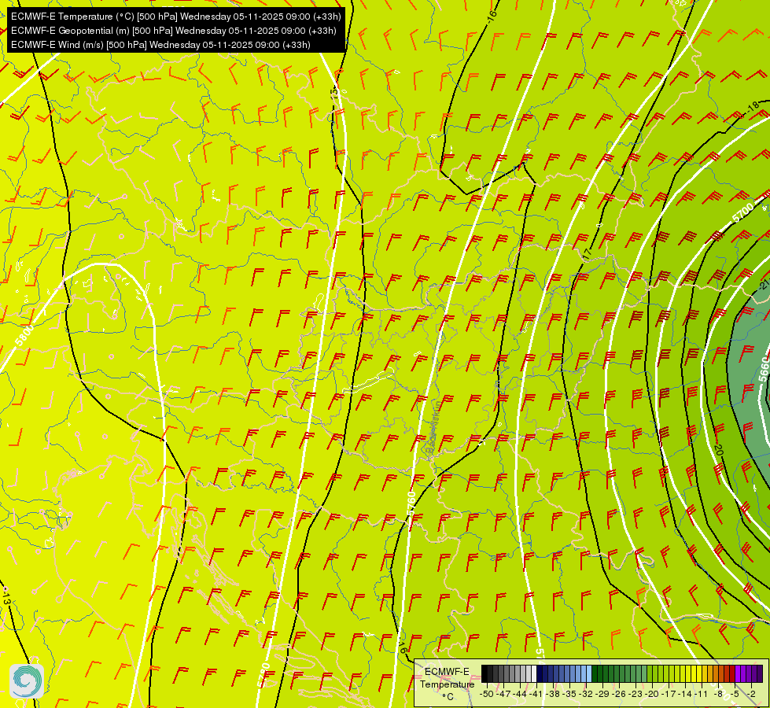
Task: Click the legend title ECMWF-E Temperature °C
Action: pos(447,684)
